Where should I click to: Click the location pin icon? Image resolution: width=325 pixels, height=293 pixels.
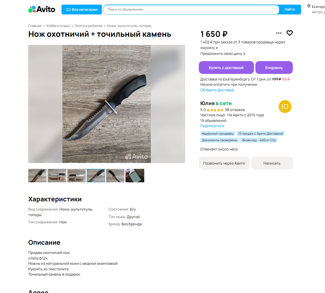(309, 6)
